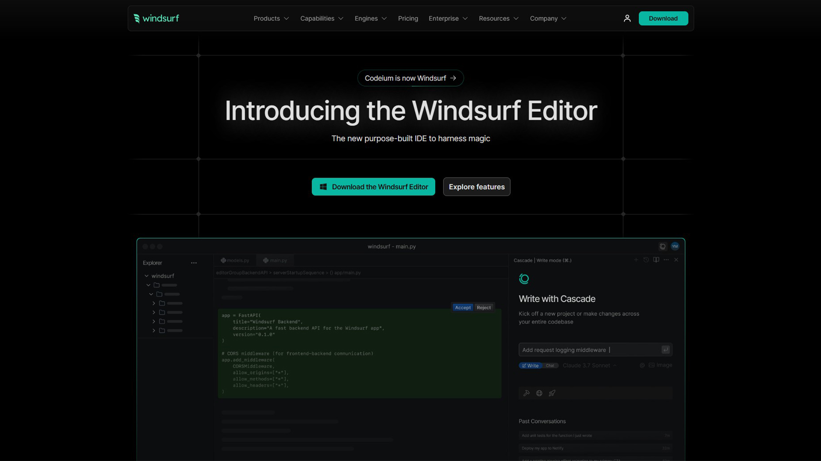This screenshot has width=821, height=461.
Task: Attach an Image in Cascade
Action: 660,365
